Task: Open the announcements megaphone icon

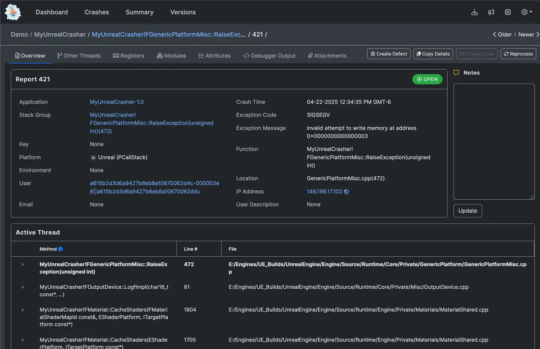Action: coord(491,12)
